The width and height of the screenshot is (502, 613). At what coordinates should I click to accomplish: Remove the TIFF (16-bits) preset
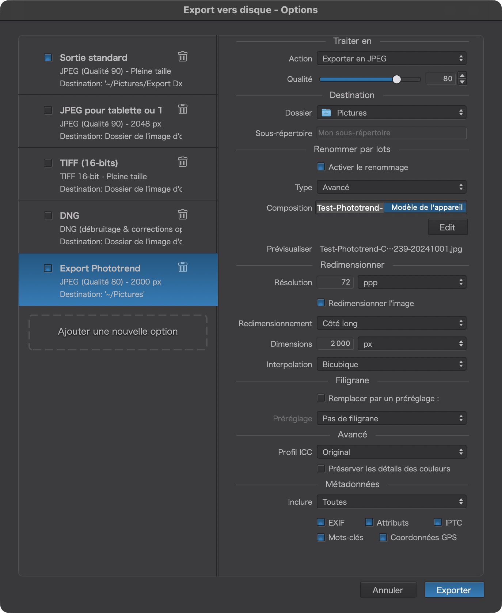(182, 162)
